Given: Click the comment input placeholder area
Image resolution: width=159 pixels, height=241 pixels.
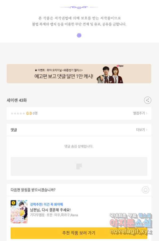Looking at the screenshot, I should [x=79, y=166].
